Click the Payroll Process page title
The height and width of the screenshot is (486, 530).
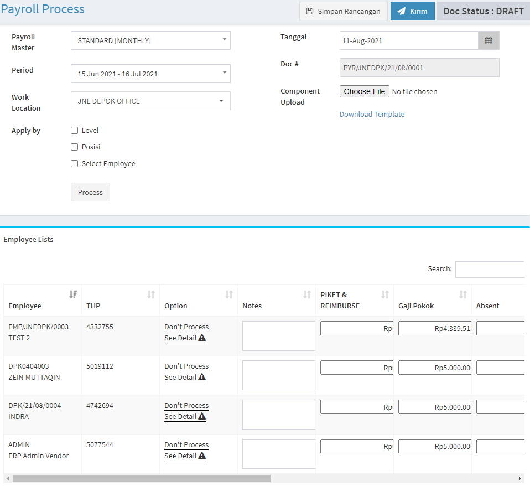point(43,9)
